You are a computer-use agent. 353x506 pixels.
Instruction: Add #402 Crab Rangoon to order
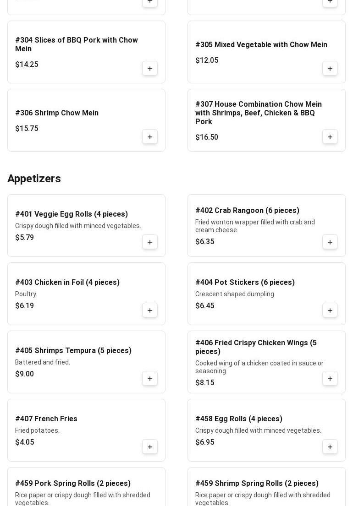(330, 242)
